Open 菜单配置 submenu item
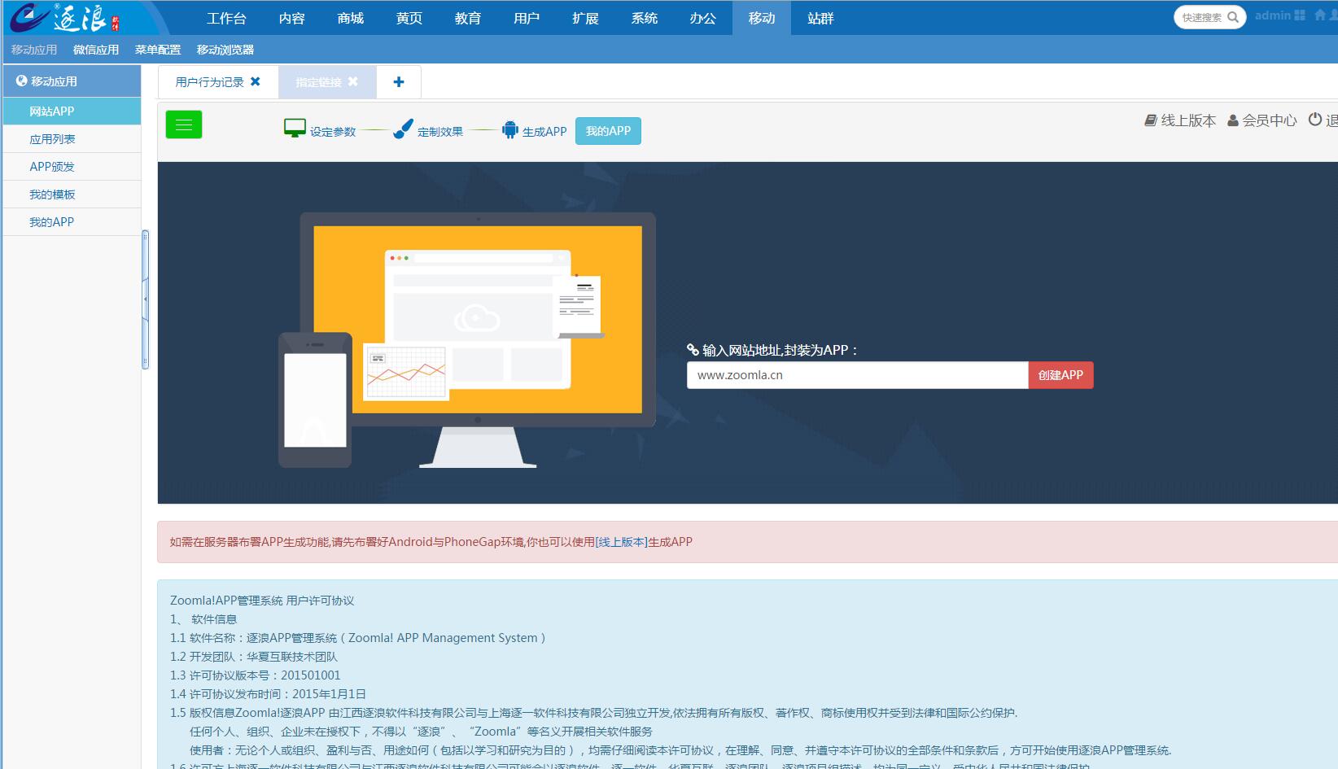The image size is (1338, 769). pyautogui.click(x=158, y=50)
